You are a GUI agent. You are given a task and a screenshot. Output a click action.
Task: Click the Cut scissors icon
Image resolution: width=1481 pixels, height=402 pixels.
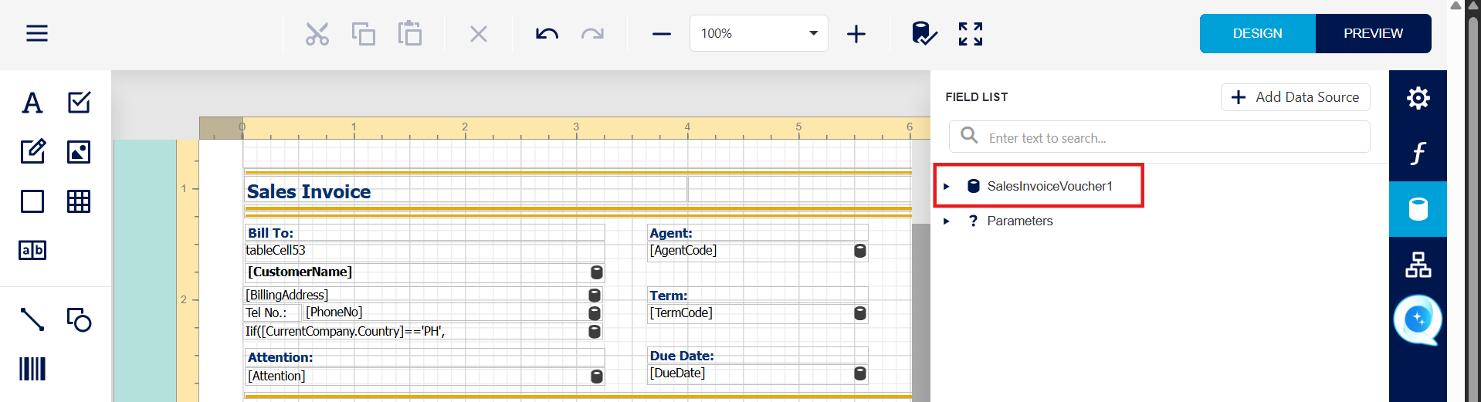[317, 34]
